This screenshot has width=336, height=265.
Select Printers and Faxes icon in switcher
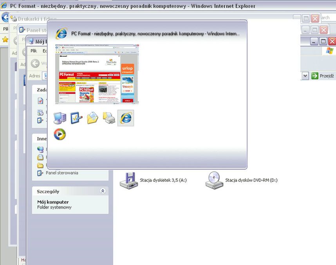109,118
